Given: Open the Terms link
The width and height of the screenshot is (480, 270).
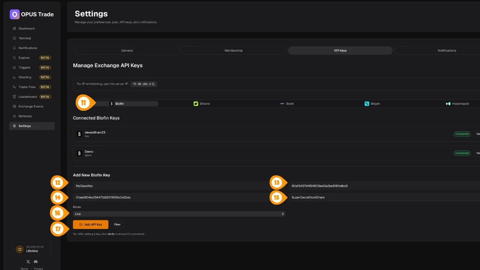Looking at the screenshot, I should 24,268.
